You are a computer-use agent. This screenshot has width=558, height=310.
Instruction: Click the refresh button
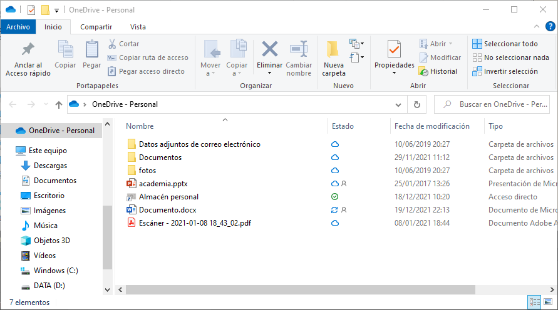416,105
